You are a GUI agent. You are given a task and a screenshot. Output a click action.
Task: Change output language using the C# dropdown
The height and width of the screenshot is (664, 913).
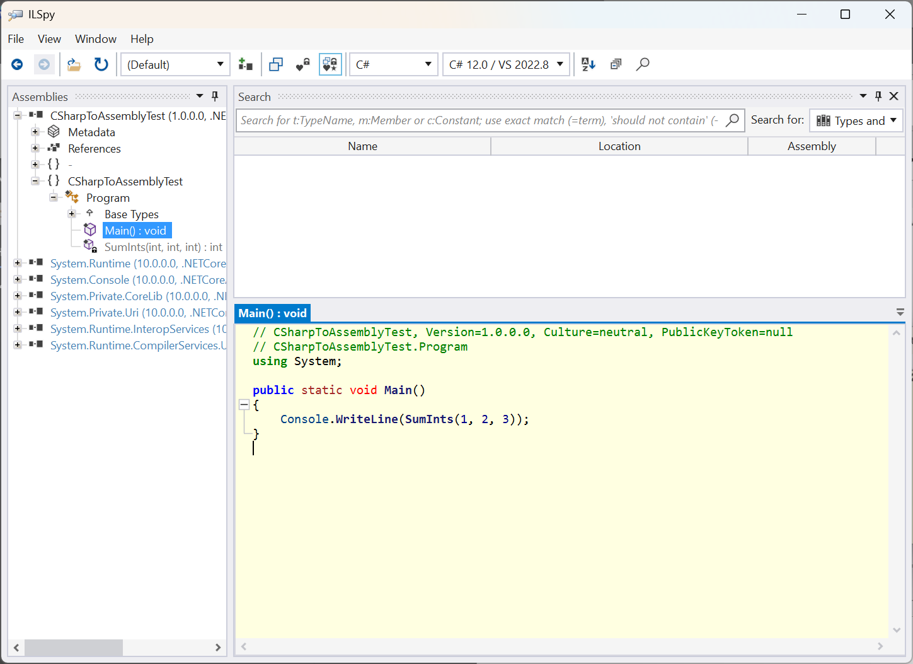[393, 64]
